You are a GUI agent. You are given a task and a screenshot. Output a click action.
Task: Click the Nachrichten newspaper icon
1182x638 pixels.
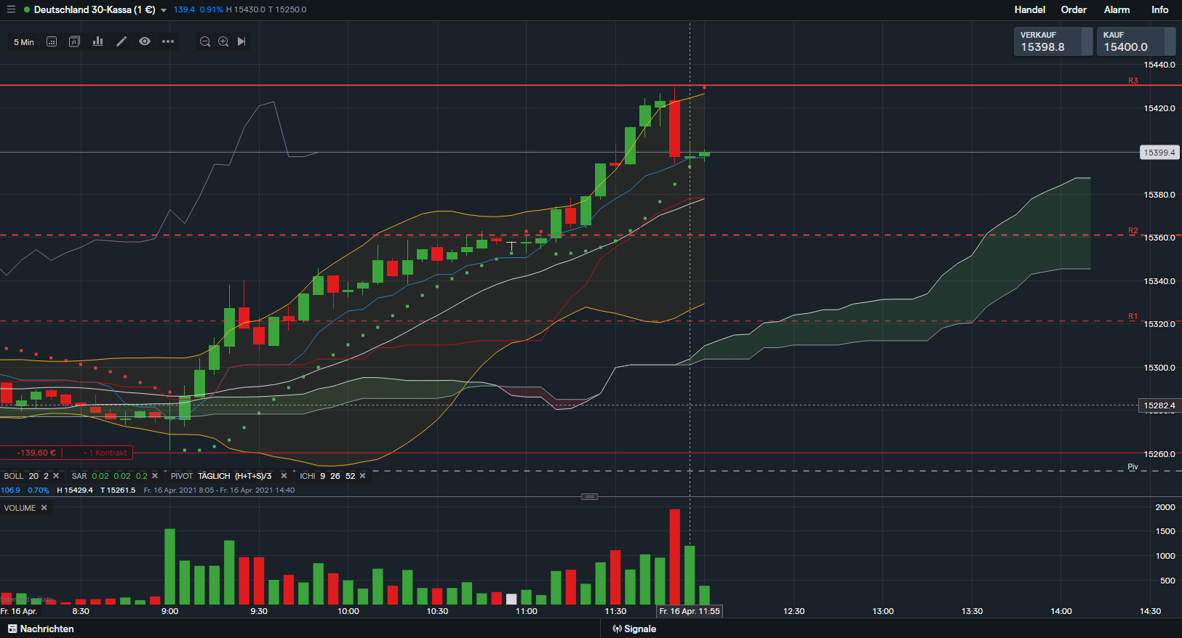coord(12,629)
